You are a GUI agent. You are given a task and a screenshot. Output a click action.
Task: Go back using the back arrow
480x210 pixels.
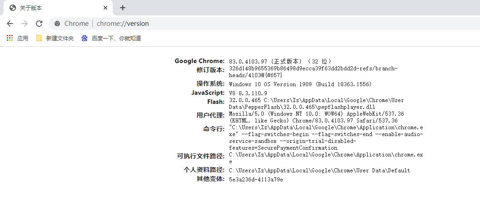[x=10, y=24]
